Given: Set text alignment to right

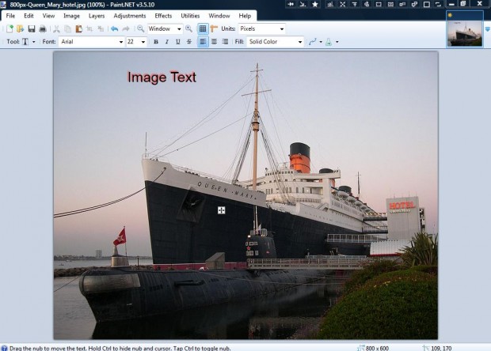Looking at the screenshot, I should (x=225, y=42).
